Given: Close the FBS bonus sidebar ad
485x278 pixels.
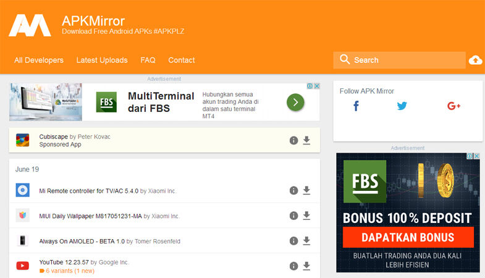Looking at the screenshot, I should 476,156.
